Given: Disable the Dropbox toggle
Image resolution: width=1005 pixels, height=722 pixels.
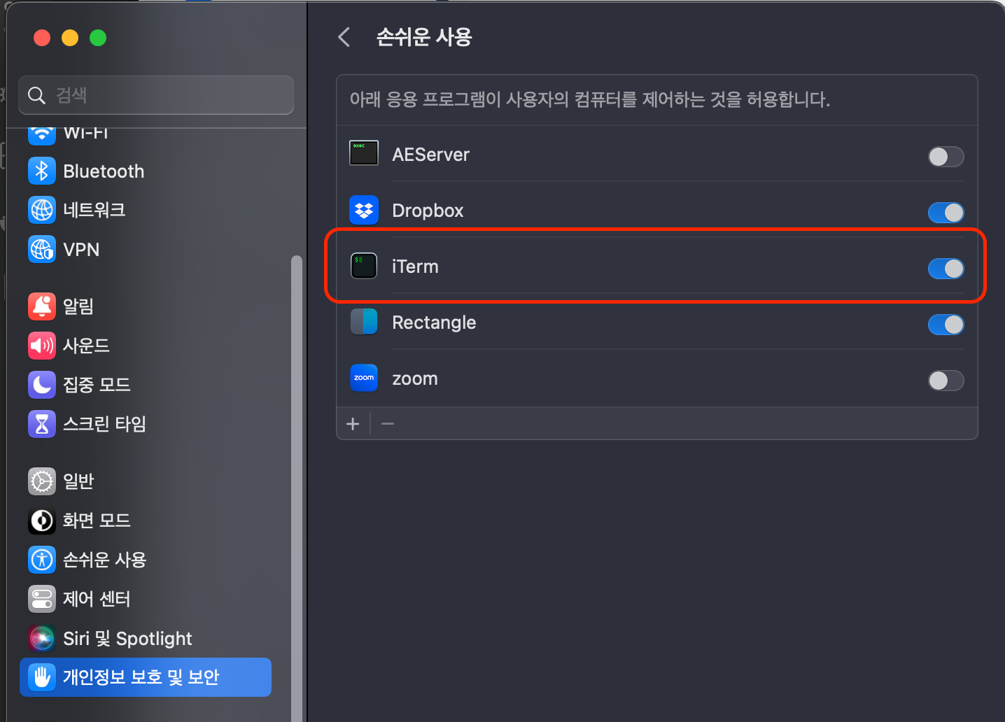Looking at the screenshot, I should click(946, 213).
